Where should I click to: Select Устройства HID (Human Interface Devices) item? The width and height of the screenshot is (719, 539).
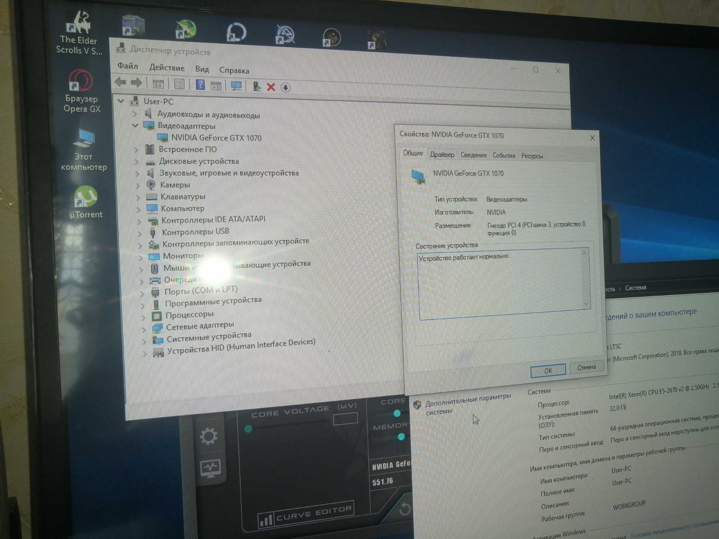pyautogui.click(x=241, y=346)
